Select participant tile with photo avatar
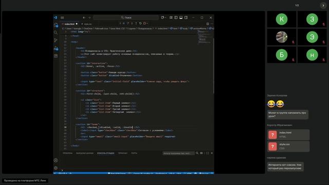329x185 pixels. click(x=282, y=37)
